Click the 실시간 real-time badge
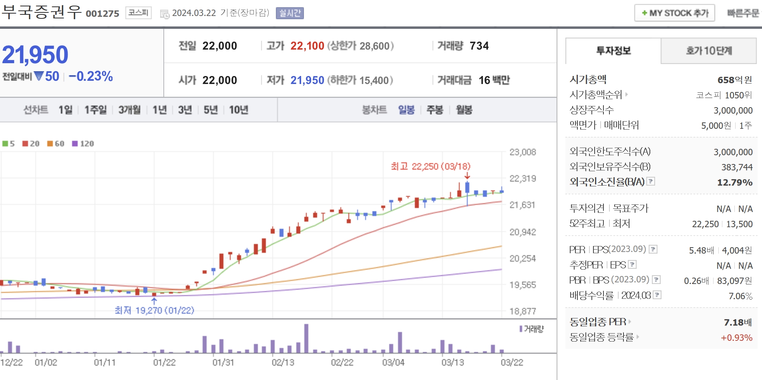The width and height of the screenshot is (762, 380). click(x=290, y=13)
